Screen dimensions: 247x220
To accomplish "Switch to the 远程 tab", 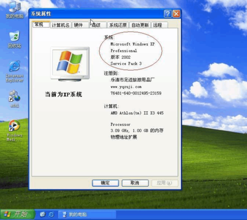I will (x=159, y=25).
